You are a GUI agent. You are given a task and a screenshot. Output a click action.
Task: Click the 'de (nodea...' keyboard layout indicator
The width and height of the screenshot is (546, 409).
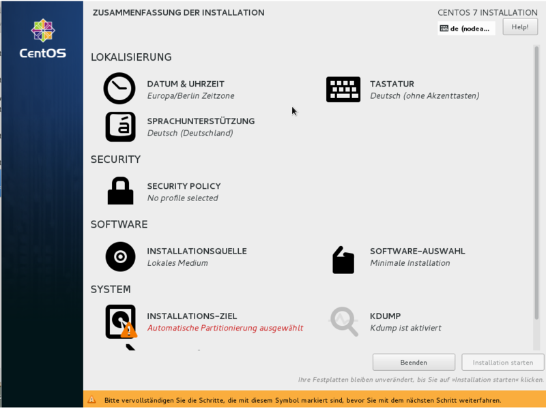click(x=466, y=29)
